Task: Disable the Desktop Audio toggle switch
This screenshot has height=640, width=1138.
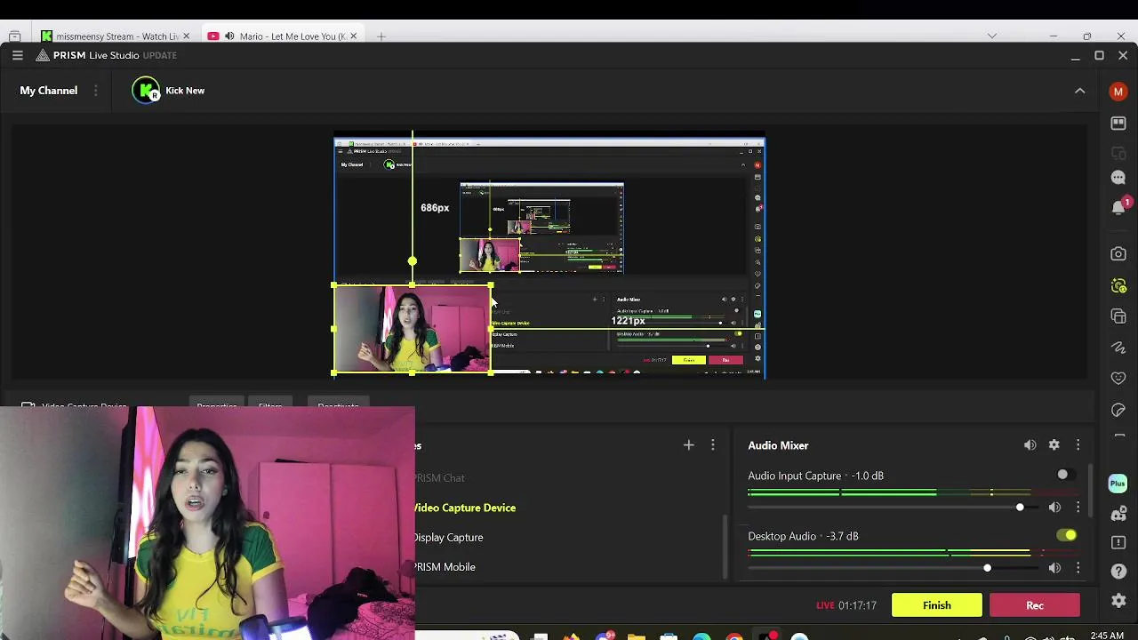Action: click(1066, 536)
